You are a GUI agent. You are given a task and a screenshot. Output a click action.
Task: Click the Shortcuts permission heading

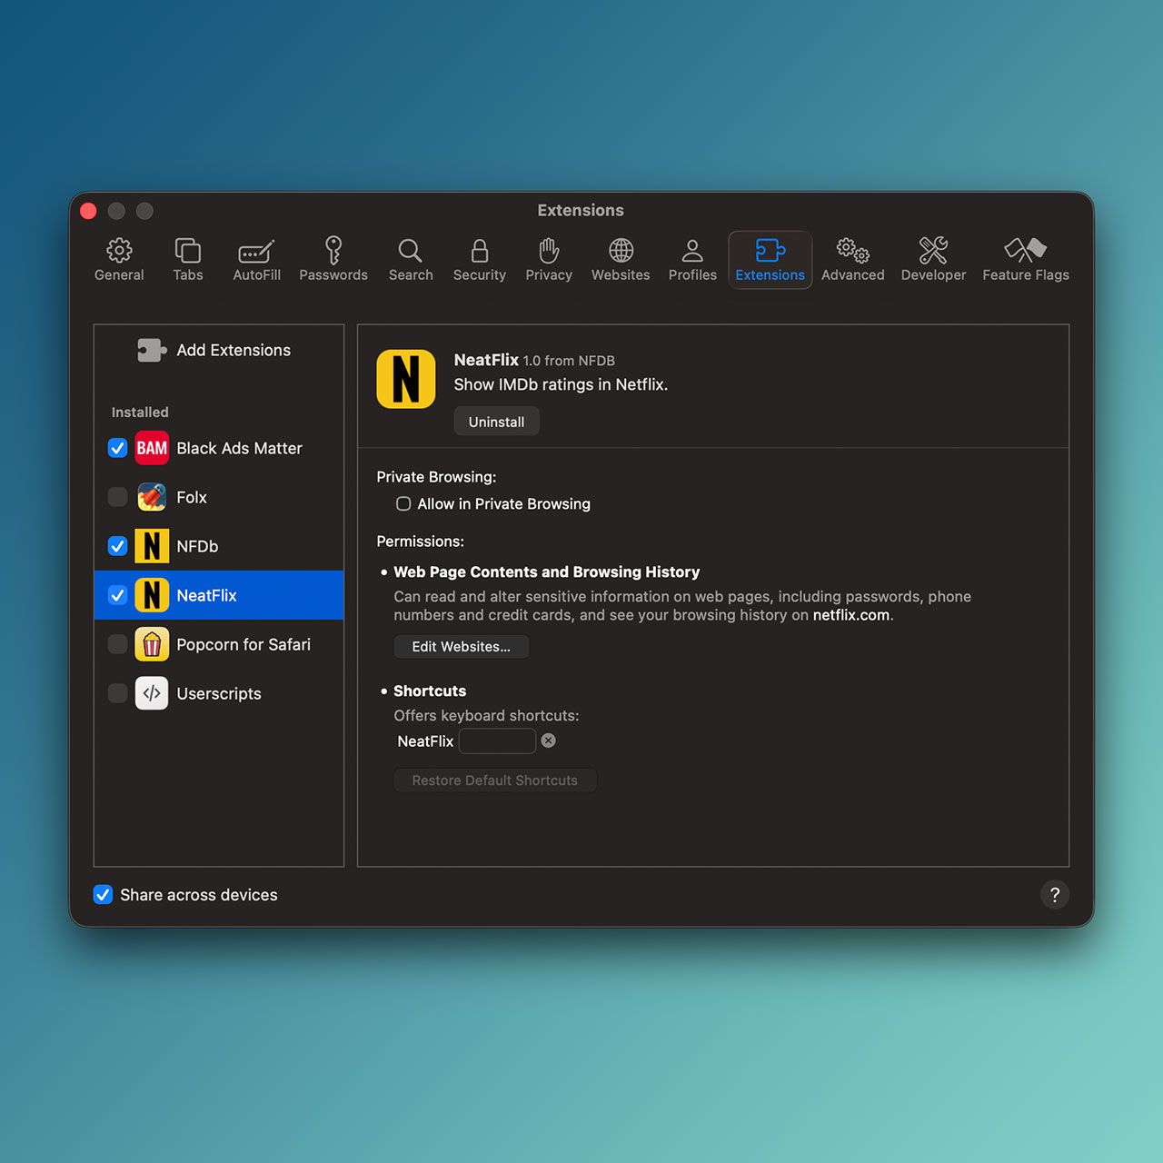click(x=430, y=691)
